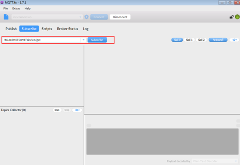This screenshot has width=240, height=165.
Task: Click the MQTT.fx app icon in title bar
Action: [x=2, y=3]
